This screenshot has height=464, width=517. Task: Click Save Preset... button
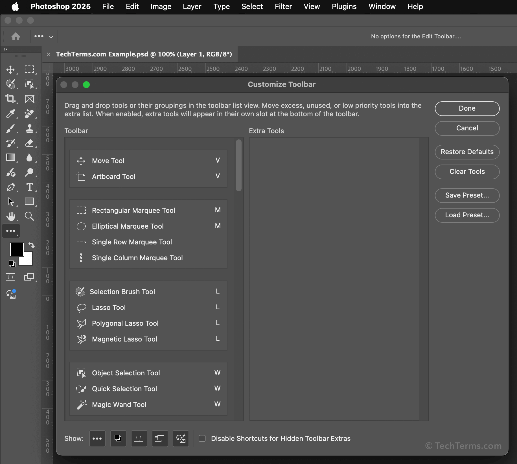467,195
